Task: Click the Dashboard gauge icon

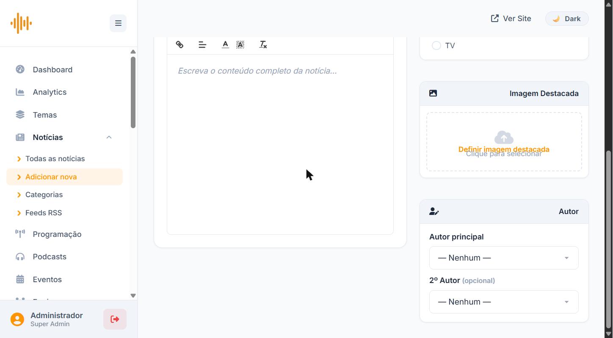Action: (x=20, y=69)
